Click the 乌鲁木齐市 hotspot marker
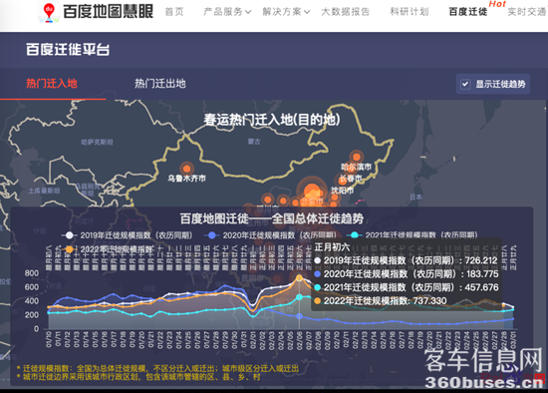 [186, 169]
